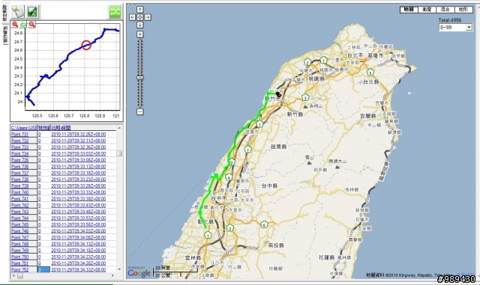
Task: Open the Point 739 link
Action: click(19, 186)
